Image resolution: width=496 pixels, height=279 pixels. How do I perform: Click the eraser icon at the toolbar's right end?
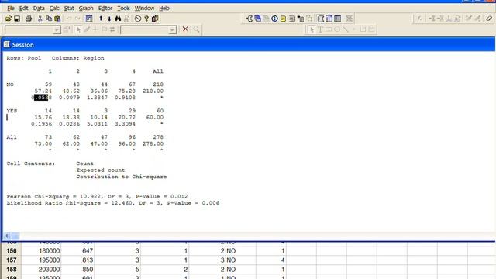click(489, 19)
